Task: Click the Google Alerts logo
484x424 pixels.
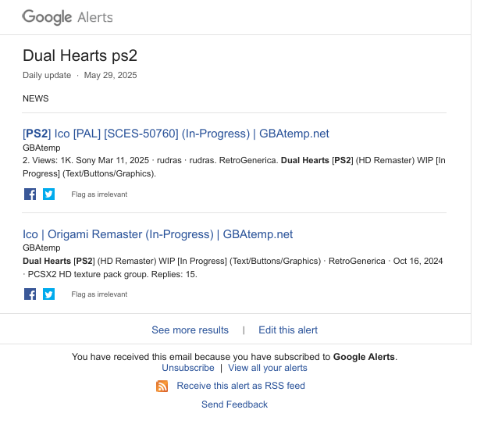Action: [x=68, y=17]
